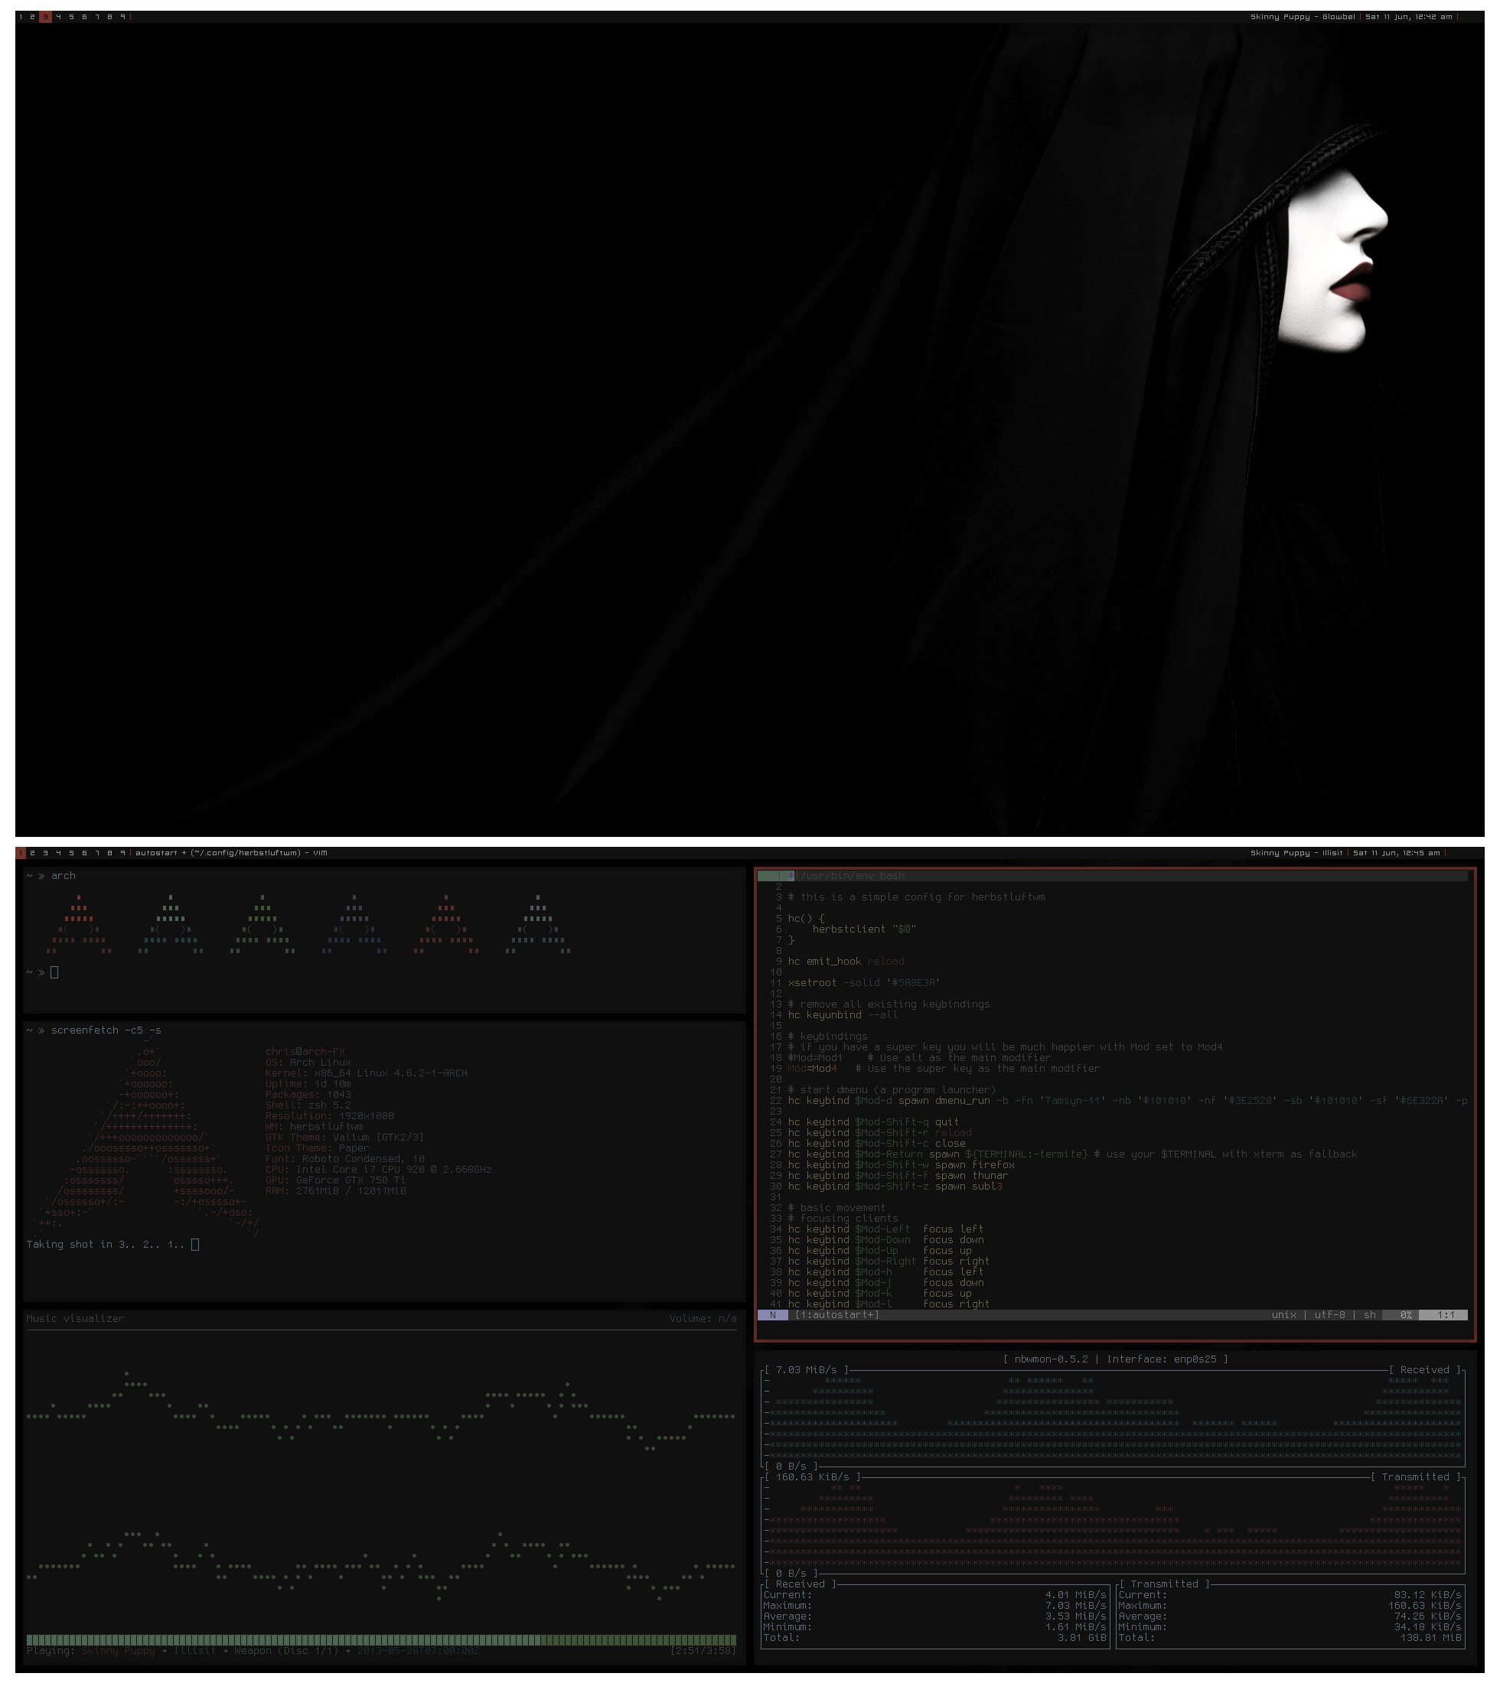Click 'Skinny Puppy - Illisit' now-playing text
Viewport: 1500px width, 1683px height.
point(1296,853)
